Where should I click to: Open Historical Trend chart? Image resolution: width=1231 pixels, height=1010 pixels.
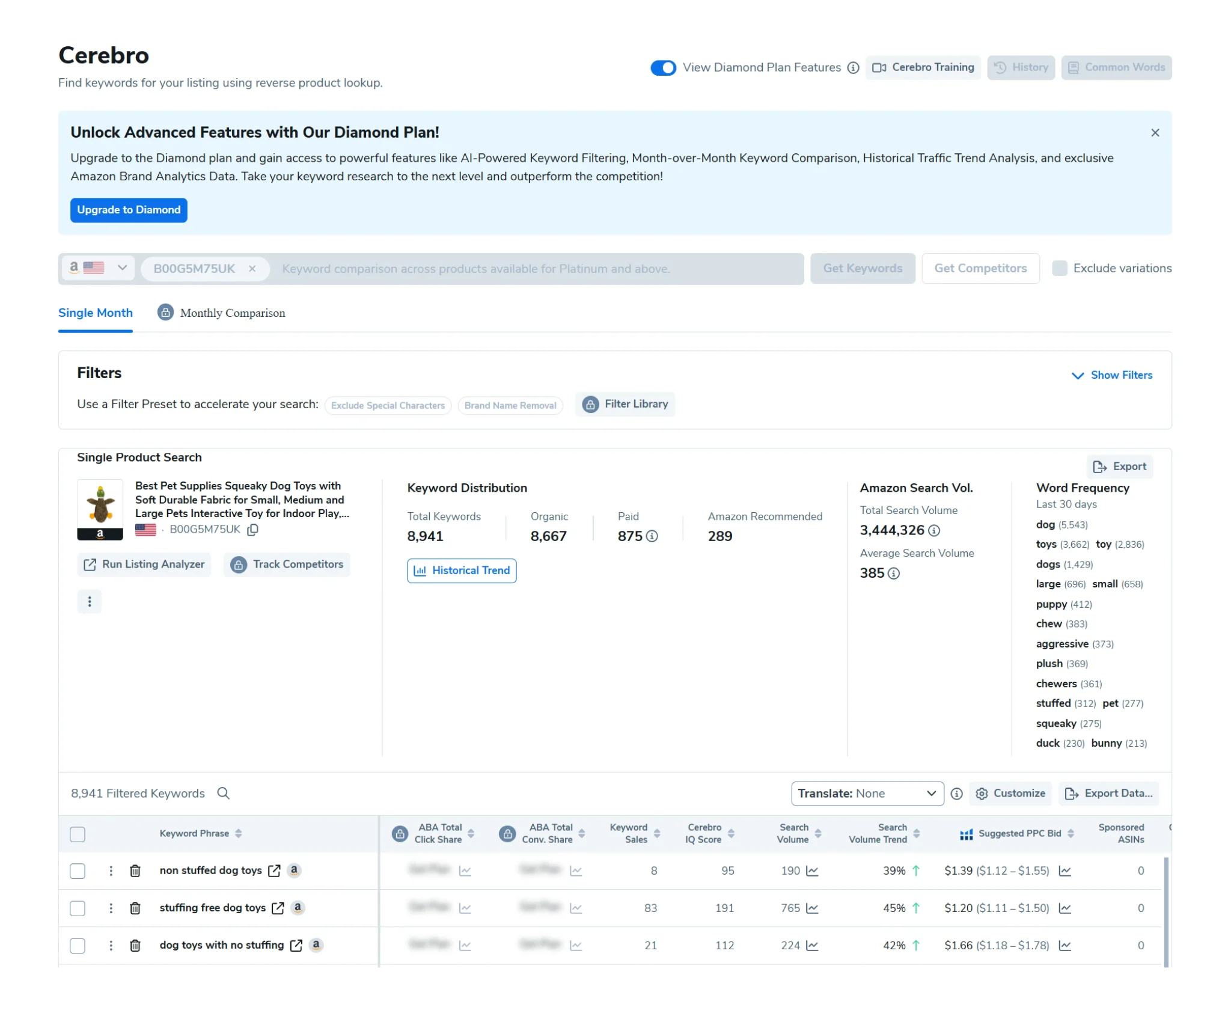coord(462,571)
